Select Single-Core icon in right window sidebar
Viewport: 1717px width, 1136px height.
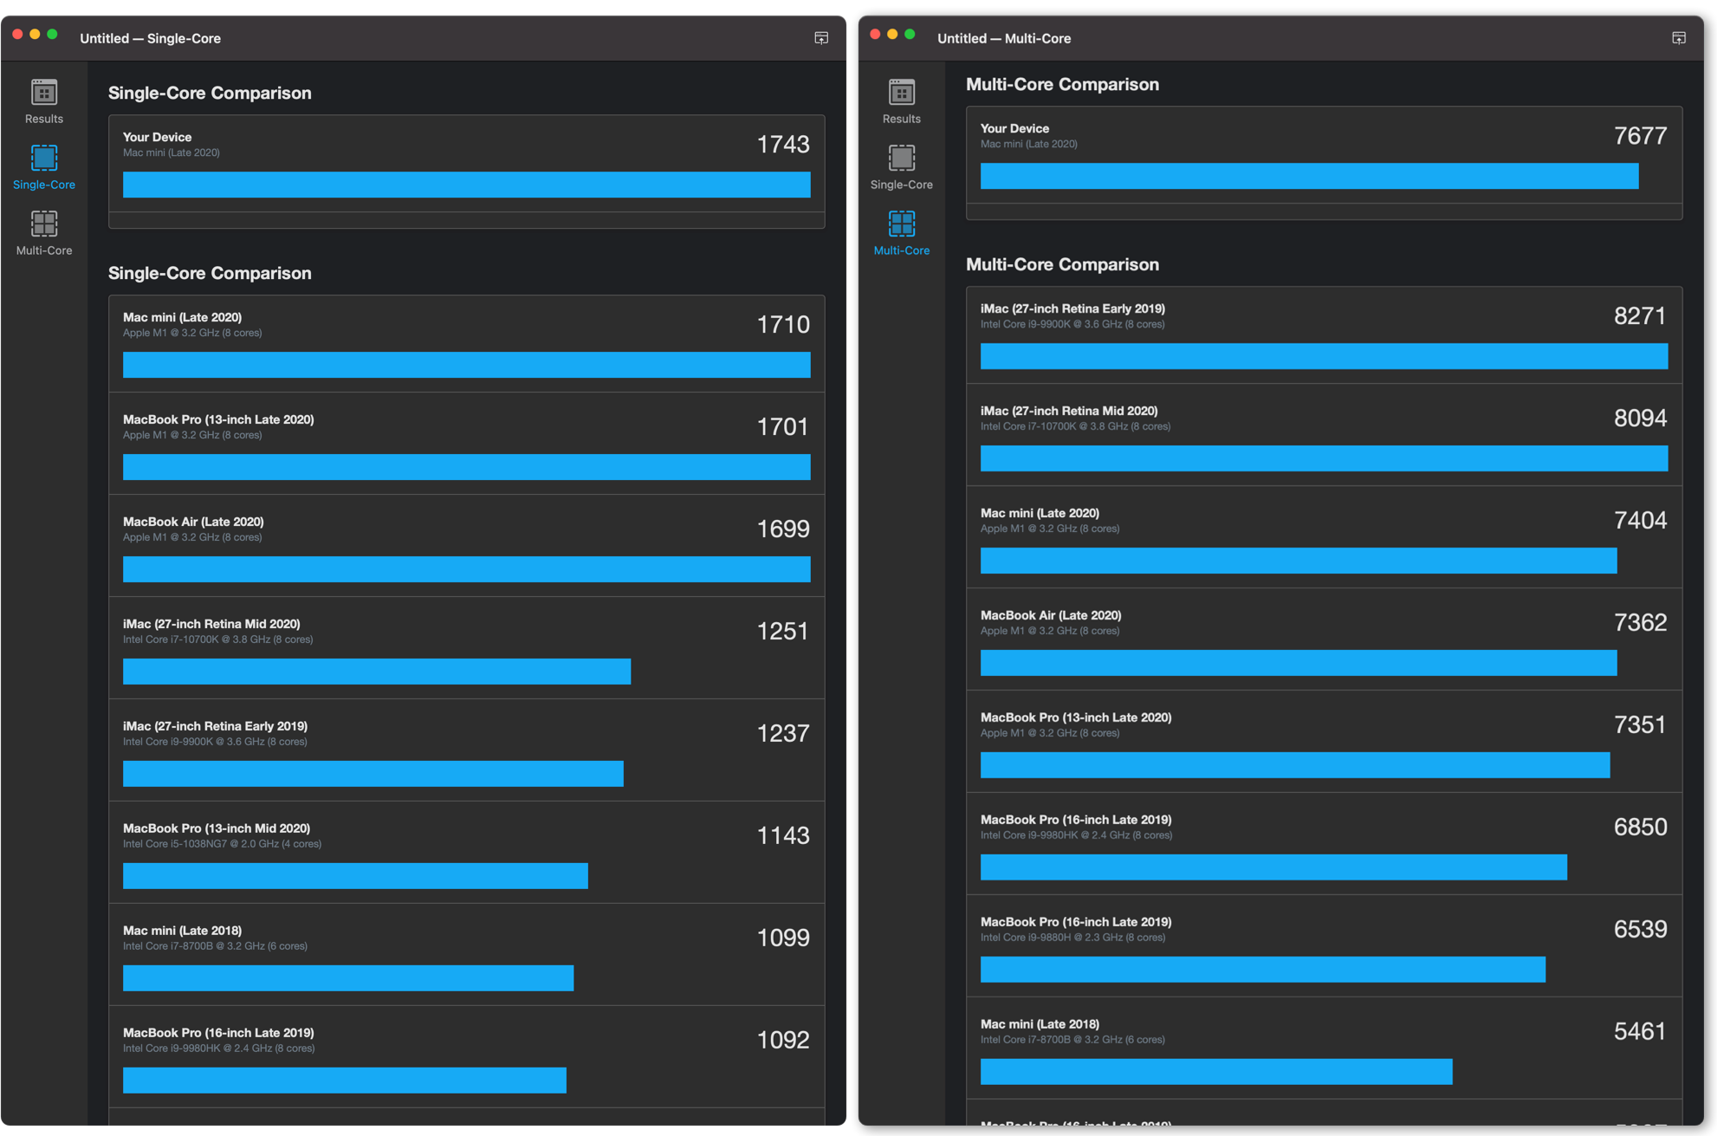[901, 159]
